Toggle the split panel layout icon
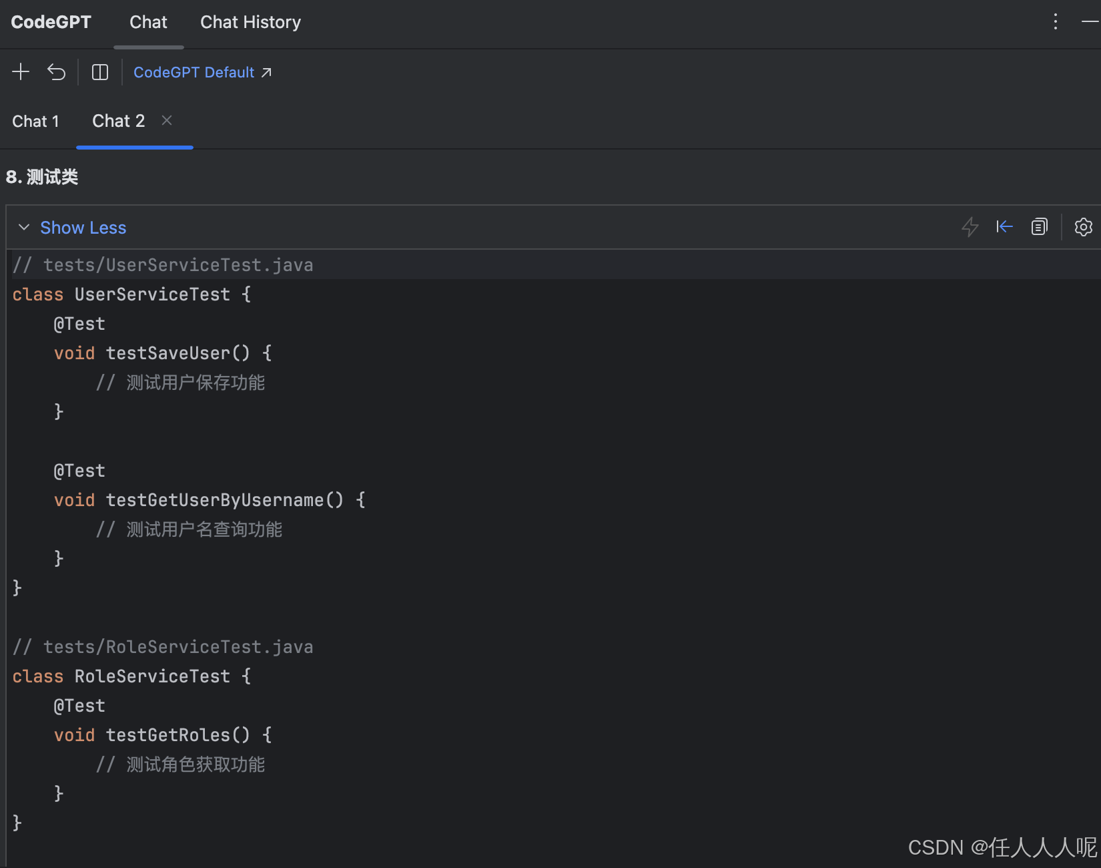Viewport: 1101px width, 868px height. [100, 72]
